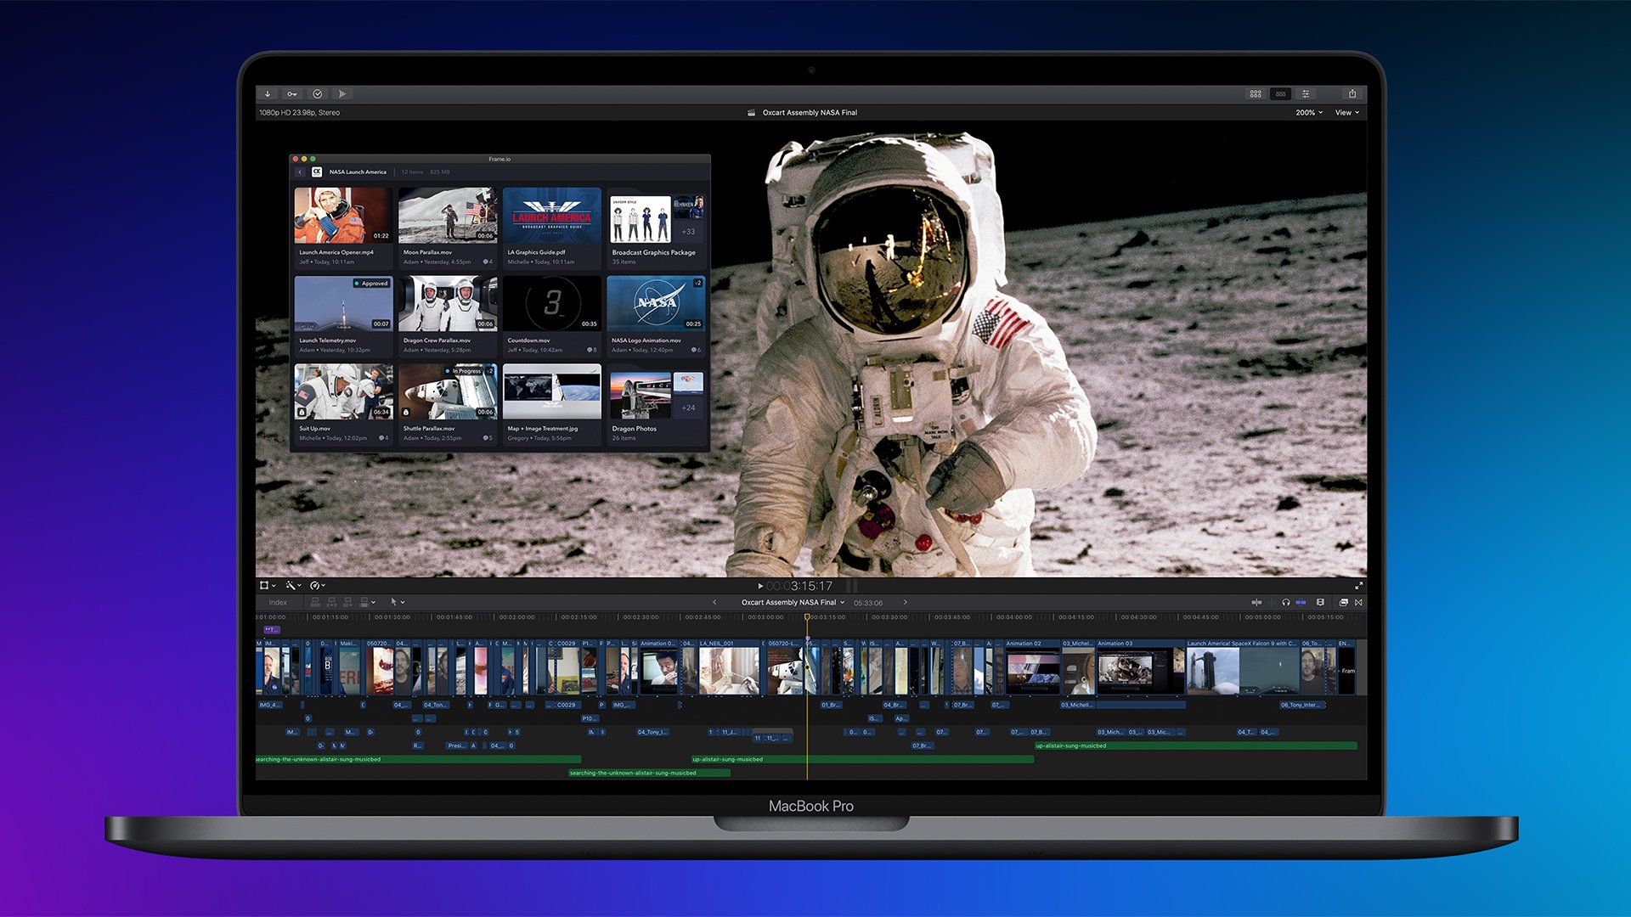The image size is (1631, 917).
Task: Open the Retime speed pop-up menu
Action: click(x=318, y=586)
